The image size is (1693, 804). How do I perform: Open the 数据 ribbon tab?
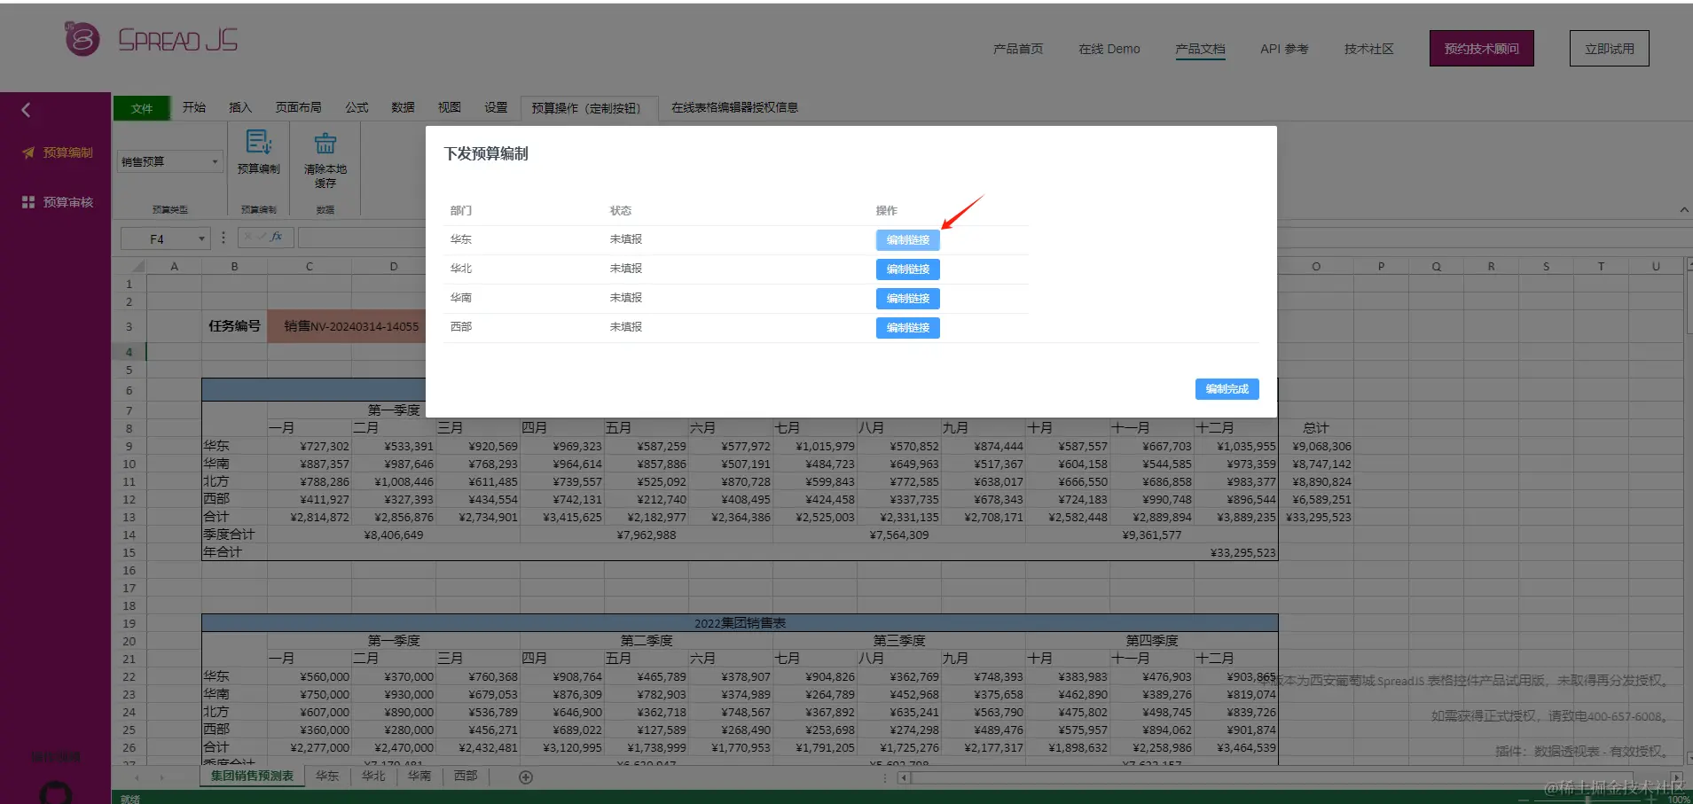point(404,107)
